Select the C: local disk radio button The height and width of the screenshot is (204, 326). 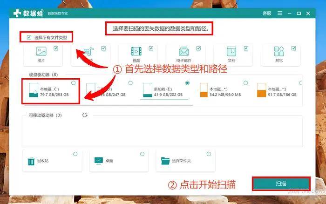74,83
